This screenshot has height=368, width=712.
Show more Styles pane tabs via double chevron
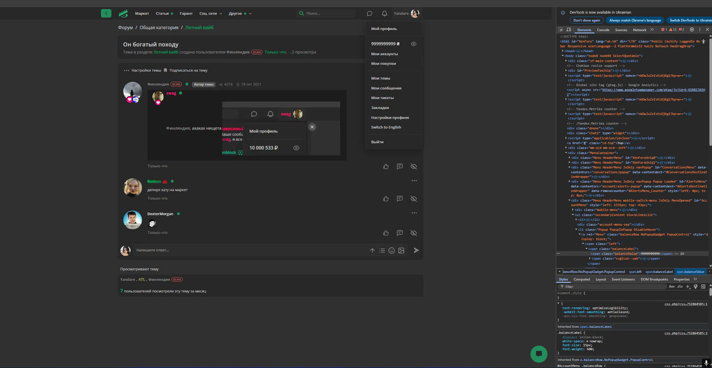[695, 279]
